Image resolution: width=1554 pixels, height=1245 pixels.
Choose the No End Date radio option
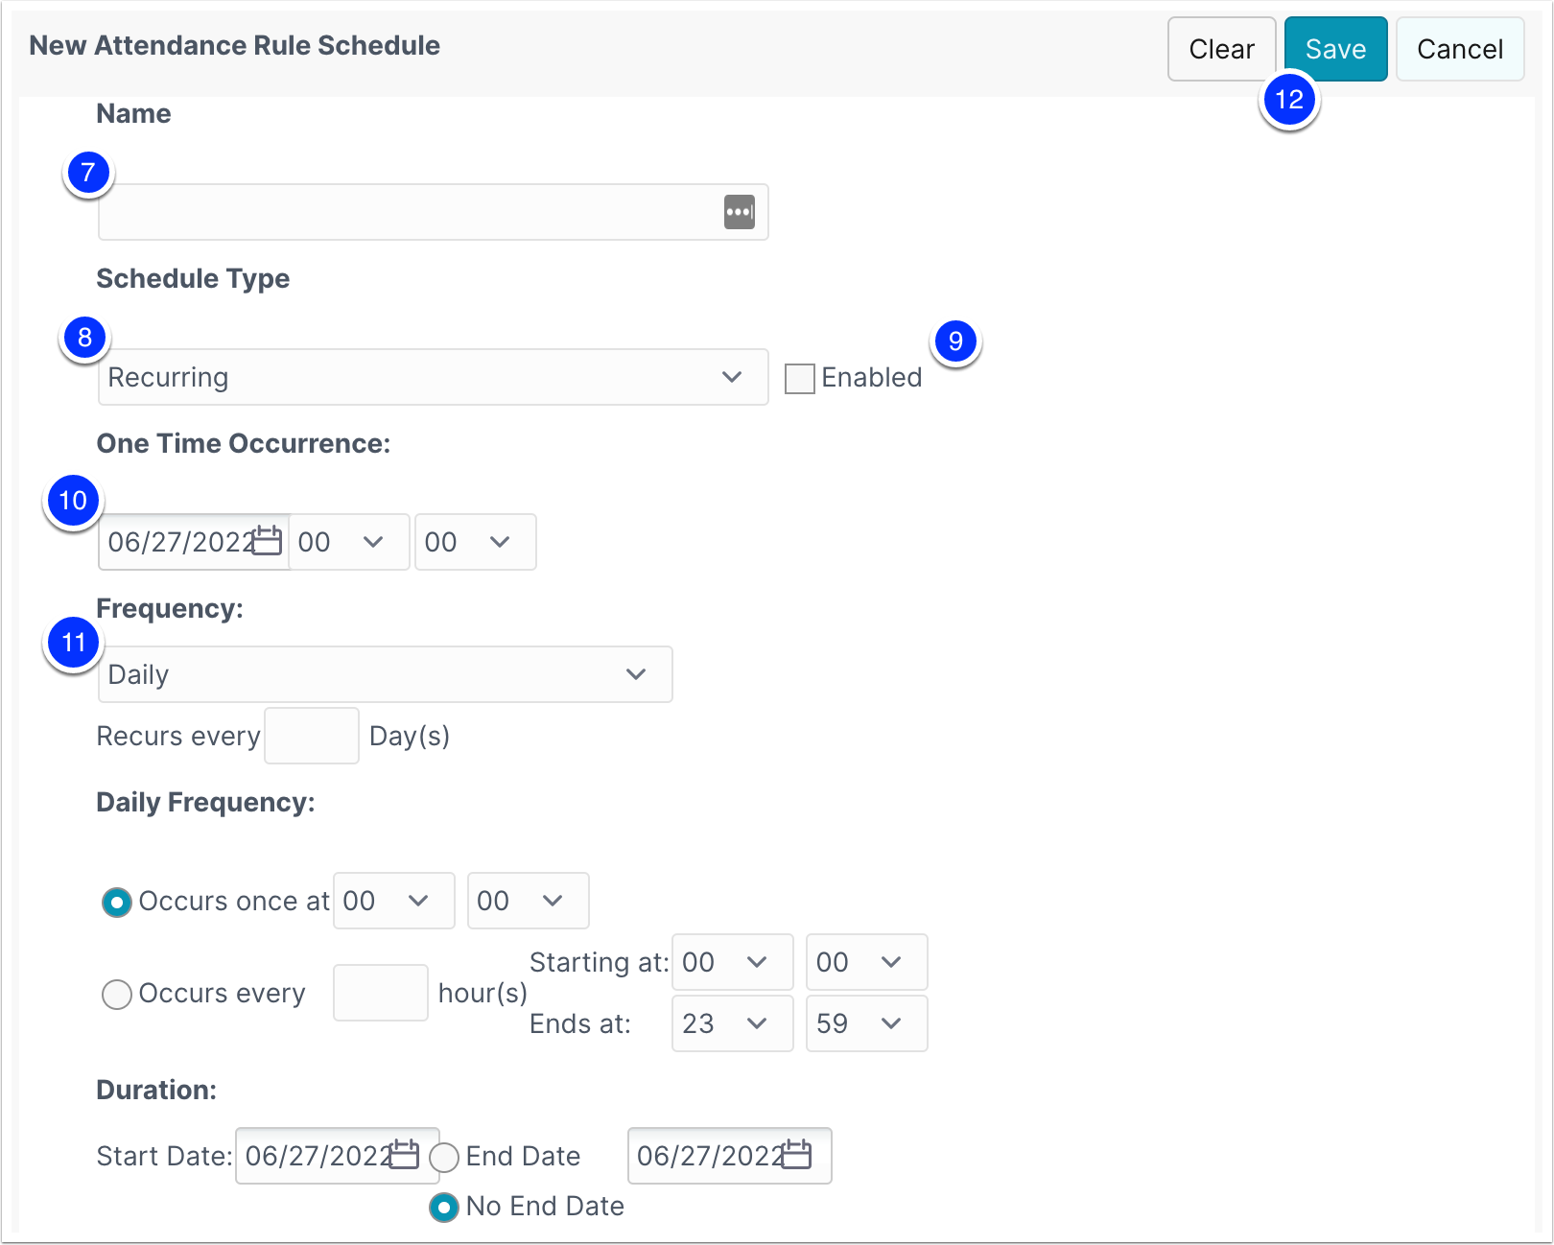click(444, 1207)
